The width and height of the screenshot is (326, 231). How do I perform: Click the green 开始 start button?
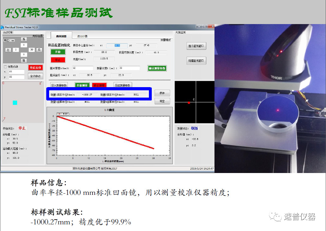point(58,52)
